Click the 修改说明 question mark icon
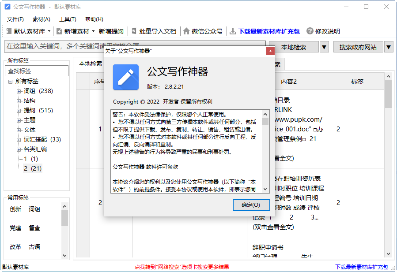Image resolution: width=397 pixels, height=272 pixels. [310, 31]
